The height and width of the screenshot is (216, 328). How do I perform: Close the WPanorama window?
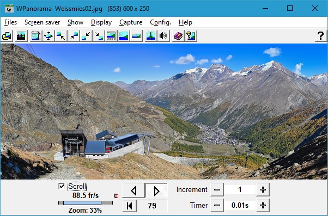point(314,8)
